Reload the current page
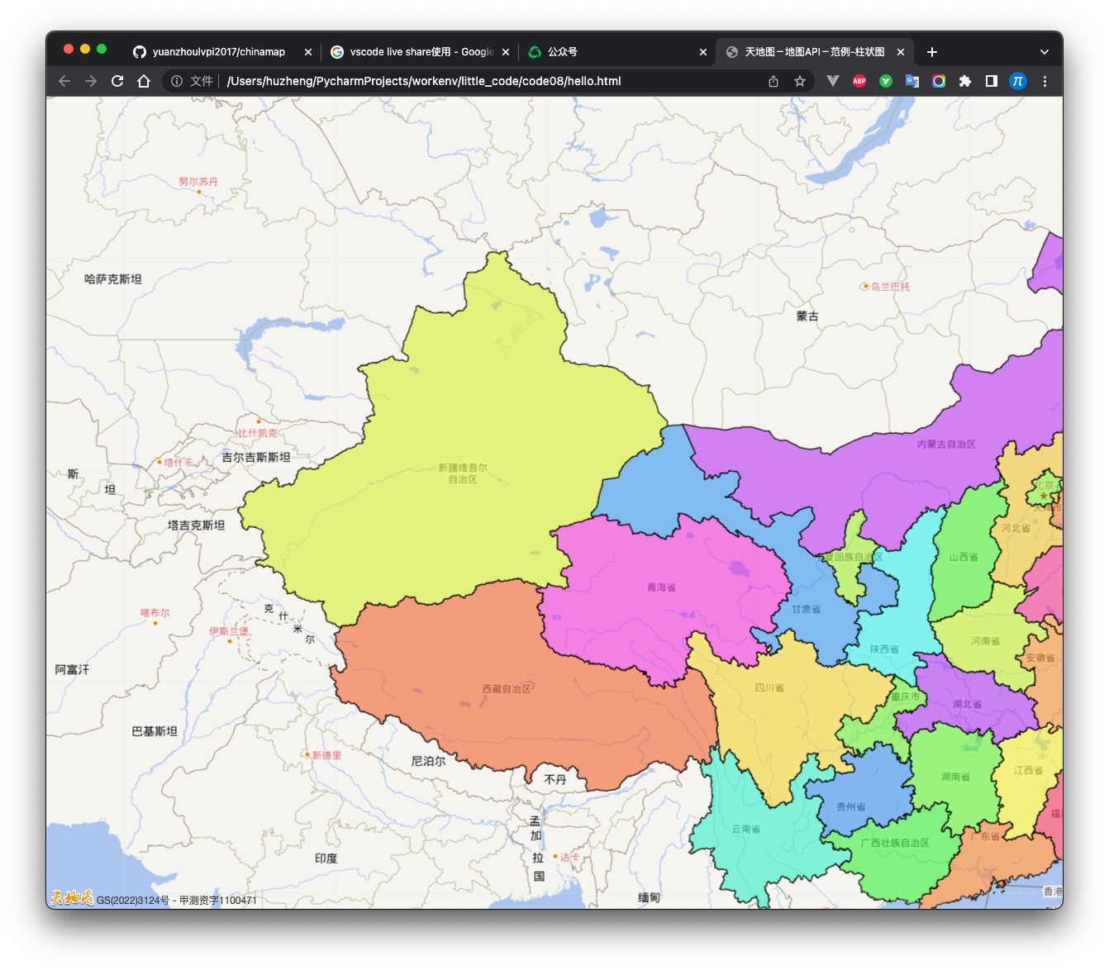Image resolution: width=1109 pixels, height=970 pixels. 117,81
